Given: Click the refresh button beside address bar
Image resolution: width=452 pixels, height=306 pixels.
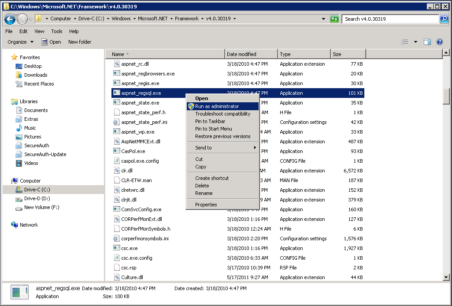Looking at the screenshot, I should [x=335, y=19].
